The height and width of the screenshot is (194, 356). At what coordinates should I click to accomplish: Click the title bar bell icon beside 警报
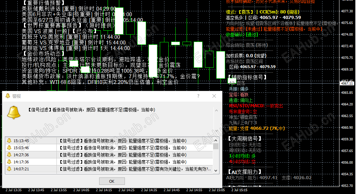pos(8,96)
